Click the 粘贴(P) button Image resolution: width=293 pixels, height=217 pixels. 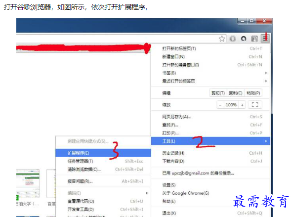253,93
